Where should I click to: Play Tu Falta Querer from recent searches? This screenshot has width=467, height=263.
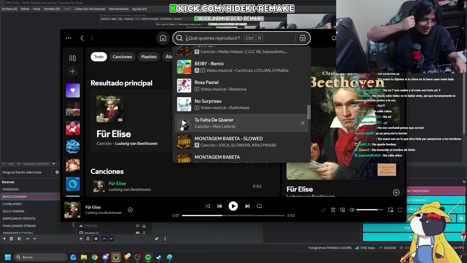184,123
